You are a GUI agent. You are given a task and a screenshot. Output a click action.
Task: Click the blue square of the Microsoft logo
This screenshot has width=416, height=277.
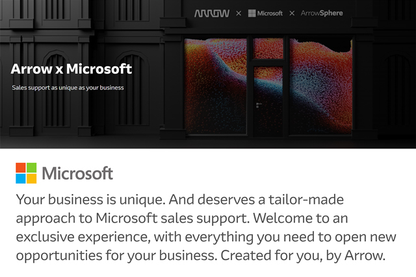[x=21, y=178]
